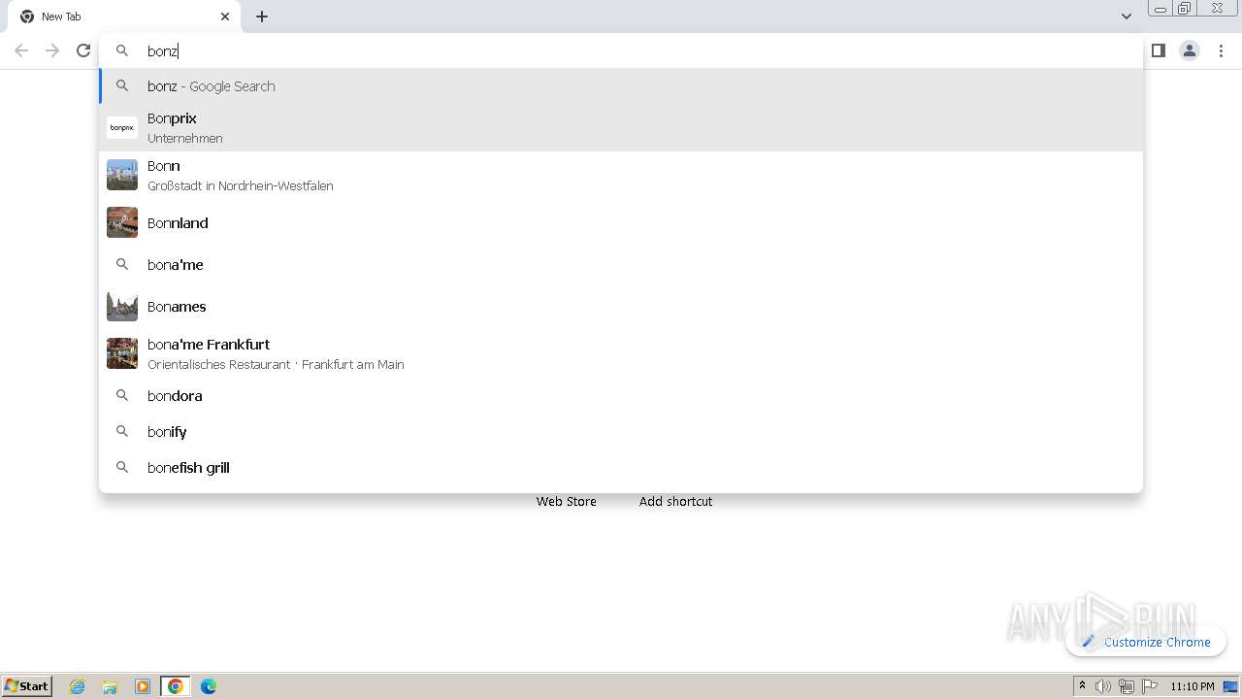The width and height of the screenshot is (1242, 699).
Task: Open File Explorer from taskbar
Action: coord(110,686)
